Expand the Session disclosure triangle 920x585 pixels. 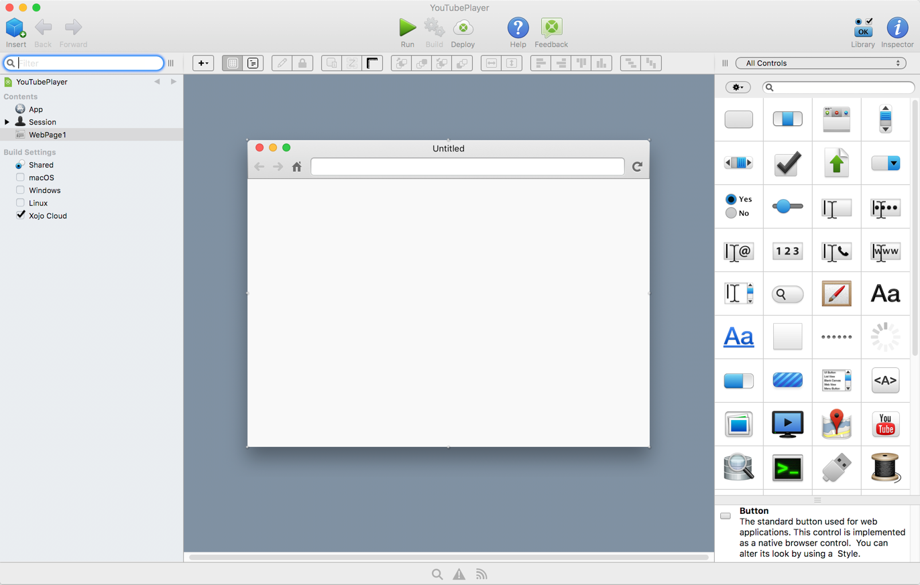click(7, 122)
